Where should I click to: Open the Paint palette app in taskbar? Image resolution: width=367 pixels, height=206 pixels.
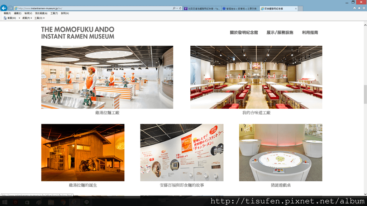[x=39, y=202]
